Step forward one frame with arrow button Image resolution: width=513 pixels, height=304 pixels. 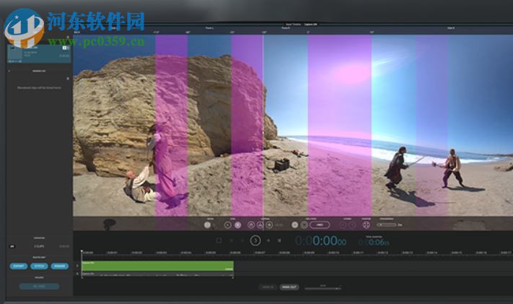point(268,240)
